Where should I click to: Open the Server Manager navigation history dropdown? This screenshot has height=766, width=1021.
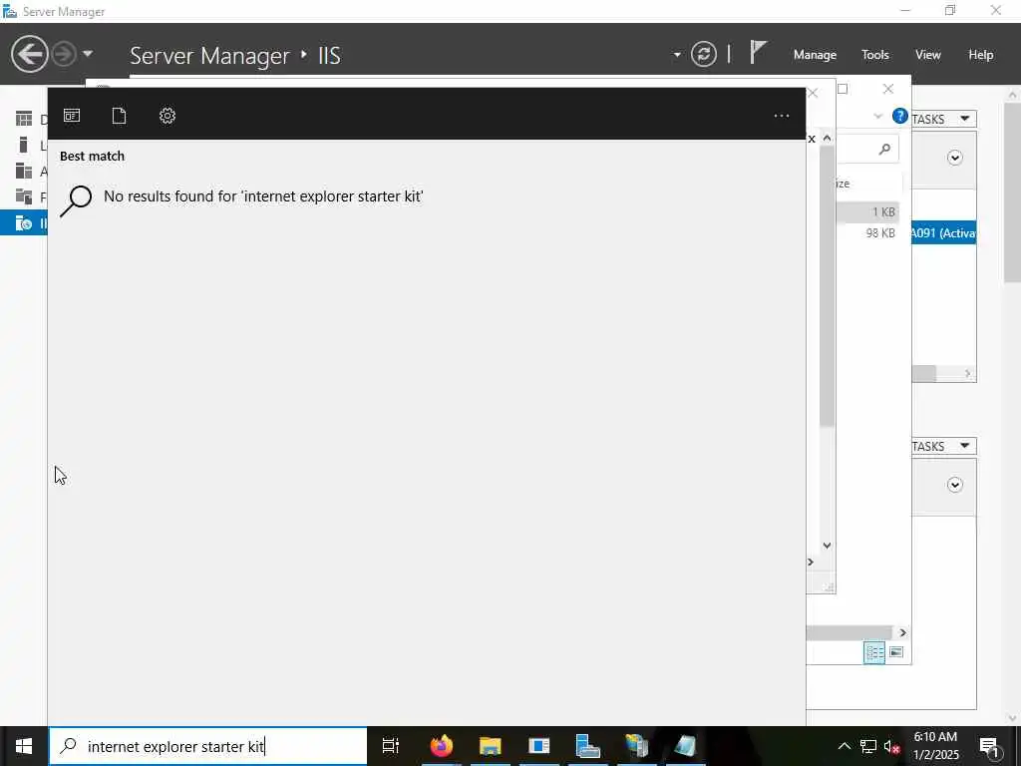click(88, 54)
